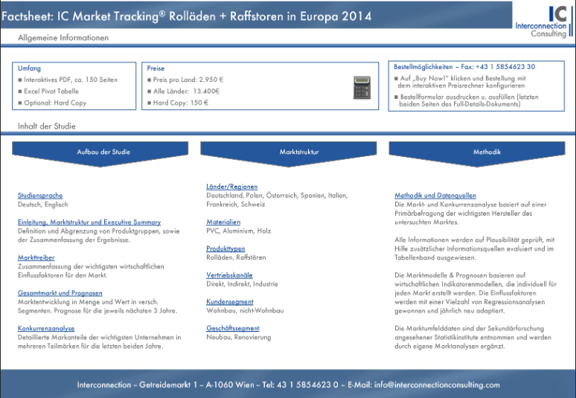Screen dimensions: 576x398
Task: Open the Produkttypen link
Action: click(x=225, y=248)
